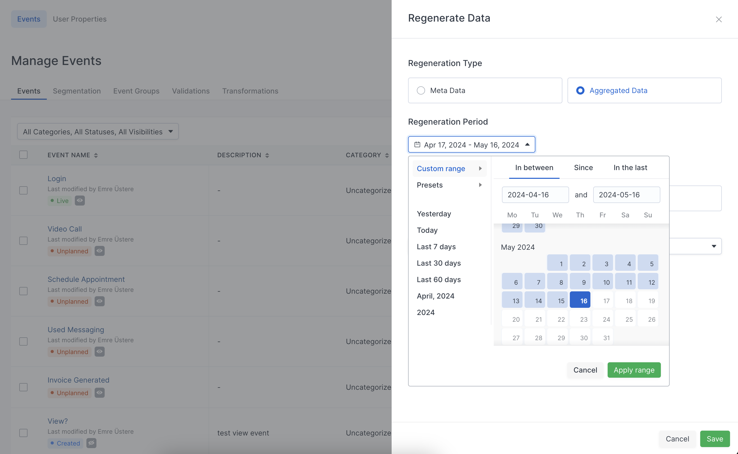This screenshot has width=738, height=454.
Task: Select May 10 in the calendar
Action: pyautogui.click(x=602, y=281)
